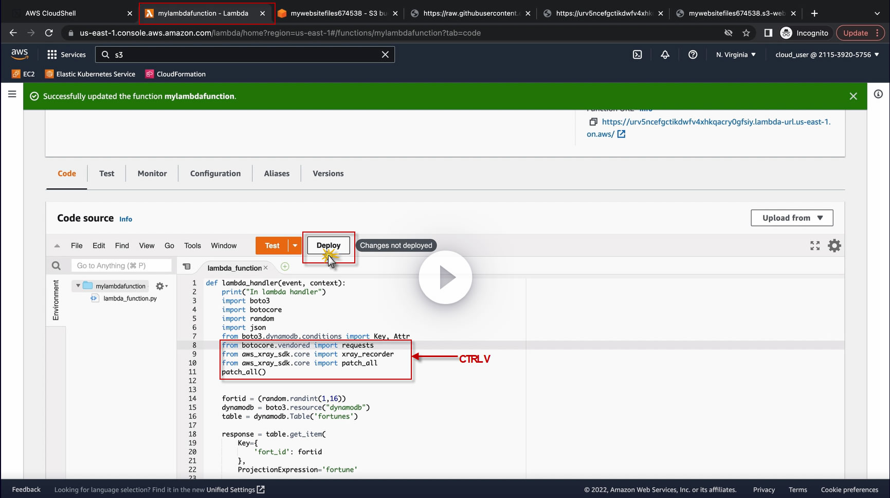Open editor preferences gear icon
The width and height of the screenshot is (890, 498).
834,245
